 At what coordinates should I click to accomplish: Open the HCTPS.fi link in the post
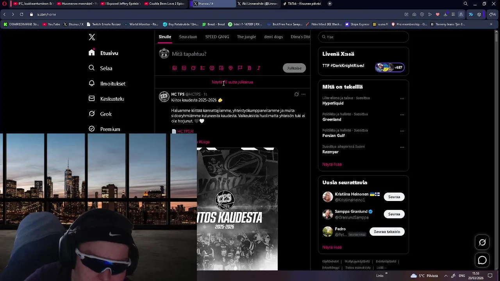coord(185,132)
